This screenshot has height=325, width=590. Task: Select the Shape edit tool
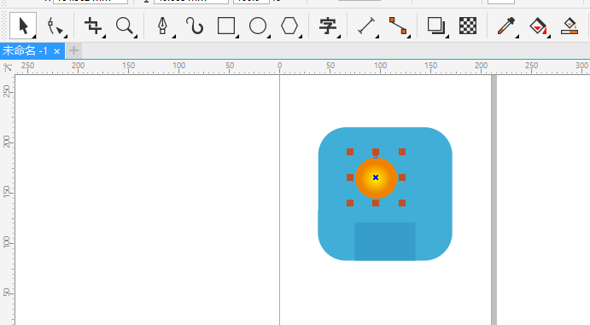pyautogui.click(x=55, y=26)
